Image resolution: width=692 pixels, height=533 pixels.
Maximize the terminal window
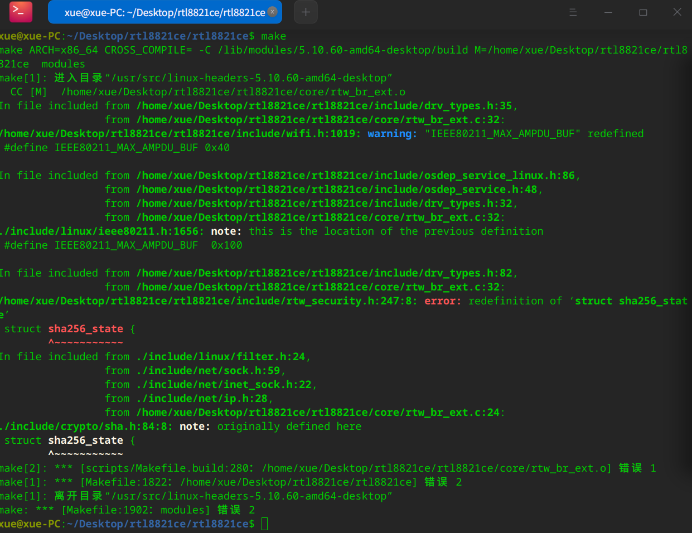coord(643,12)
